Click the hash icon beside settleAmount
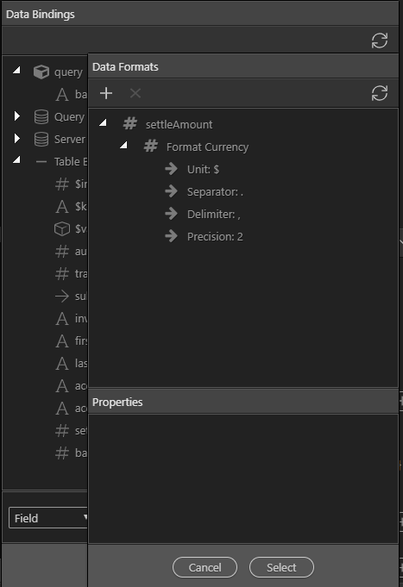Viewport: 403px width, 587px height. pos(130,123)
